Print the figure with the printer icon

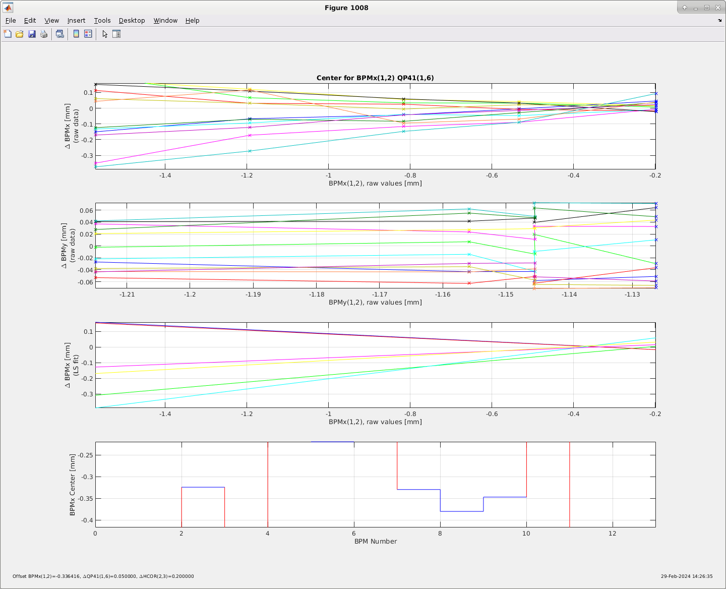pyautogui.click(x=44, y=34)
